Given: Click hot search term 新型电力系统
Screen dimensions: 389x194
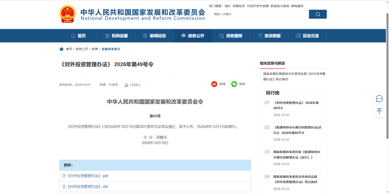Looking at the screenshot, I should click(280, 6).
